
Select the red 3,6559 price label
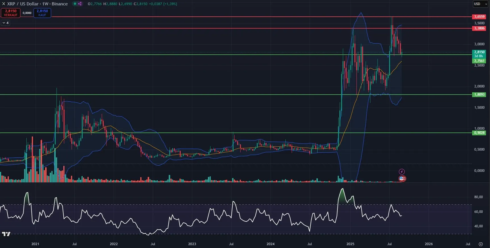(x=479, y=17)
